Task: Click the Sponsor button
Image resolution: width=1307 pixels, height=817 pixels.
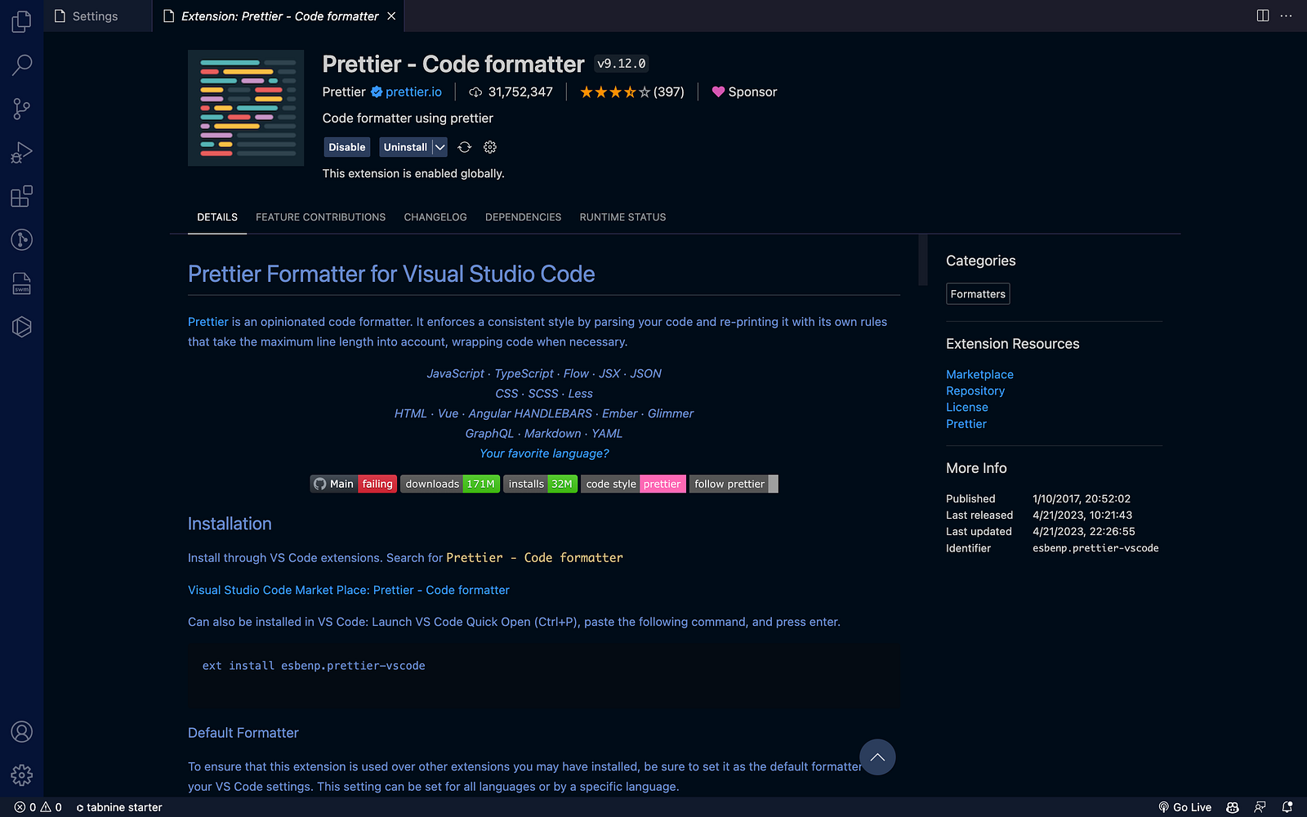Action: (x=744, y=92)
